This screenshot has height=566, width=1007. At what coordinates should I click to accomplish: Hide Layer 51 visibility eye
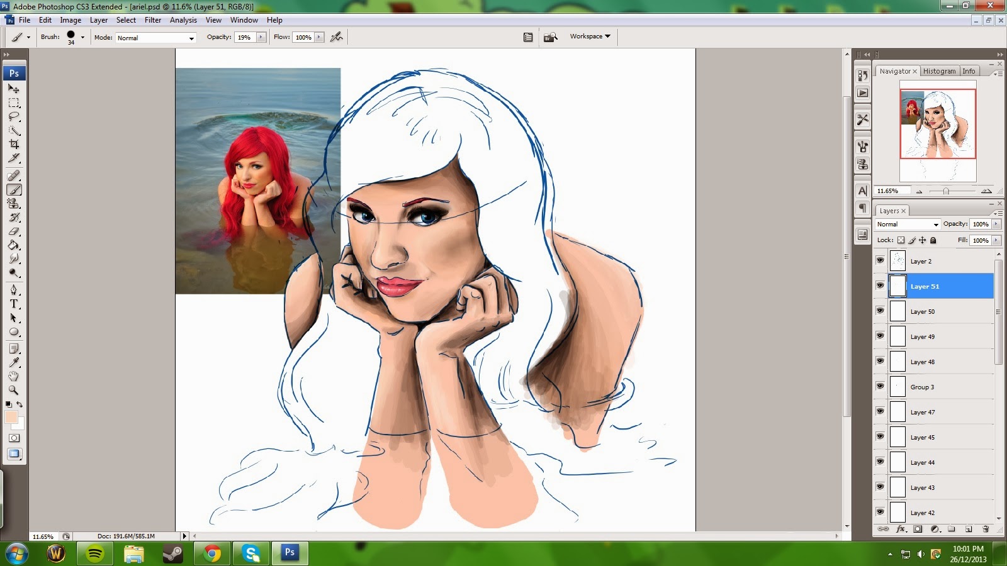pyautogui.click(x=880, y=286)
